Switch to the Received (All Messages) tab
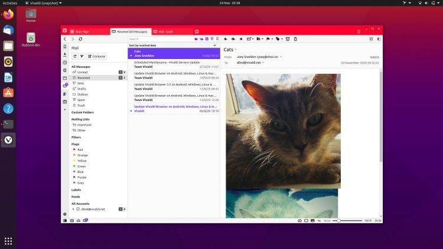This screenshot has width=443, height=249. pyautogui.click(x=131, y=32)
